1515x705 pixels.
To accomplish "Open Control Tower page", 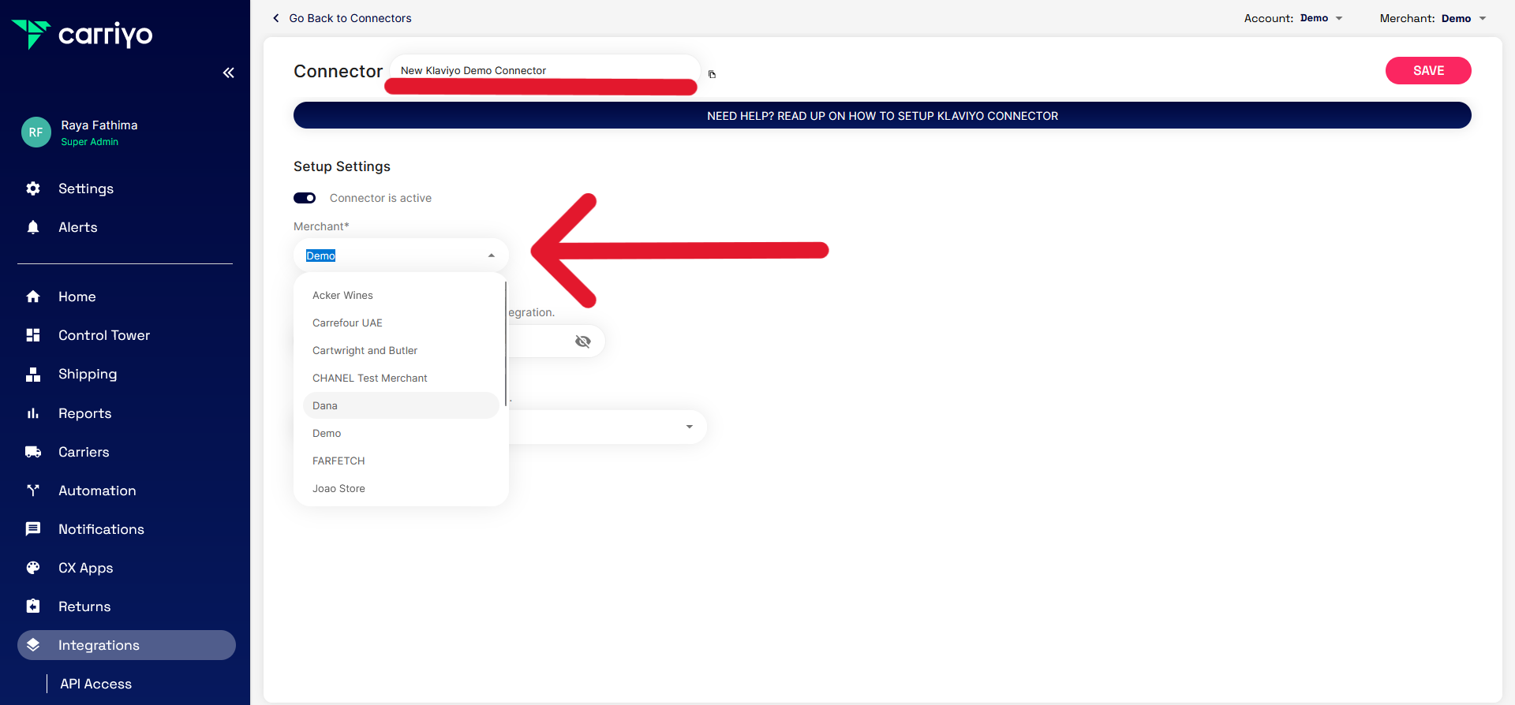I will pyautogui.click(x=104, y=335).
